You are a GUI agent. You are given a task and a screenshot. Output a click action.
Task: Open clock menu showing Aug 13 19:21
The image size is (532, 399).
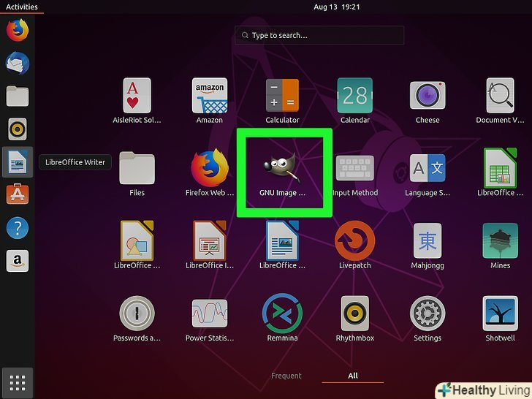click(x=337, y=7)
